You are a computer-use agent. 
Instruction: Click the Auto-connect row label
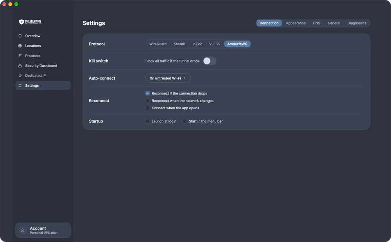[x=102, y=78]
